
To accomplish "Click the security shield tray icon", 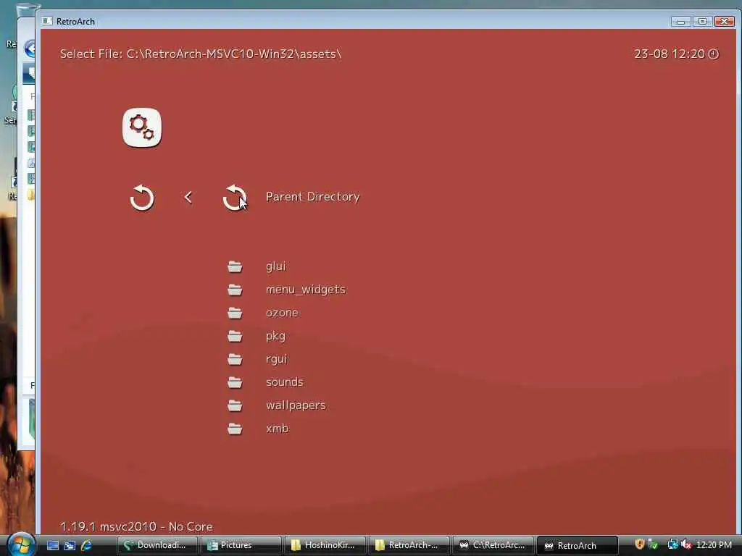I will [x=639, y=544].
